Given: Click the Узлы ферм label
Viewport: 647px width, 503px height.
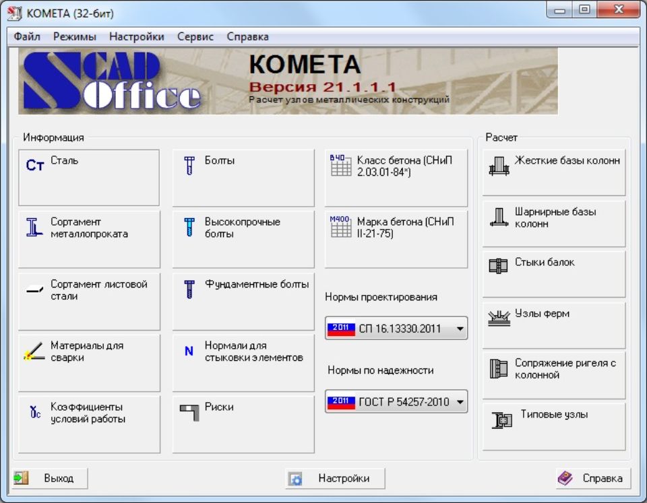Looking at the screenshot, I should point(542,314).
